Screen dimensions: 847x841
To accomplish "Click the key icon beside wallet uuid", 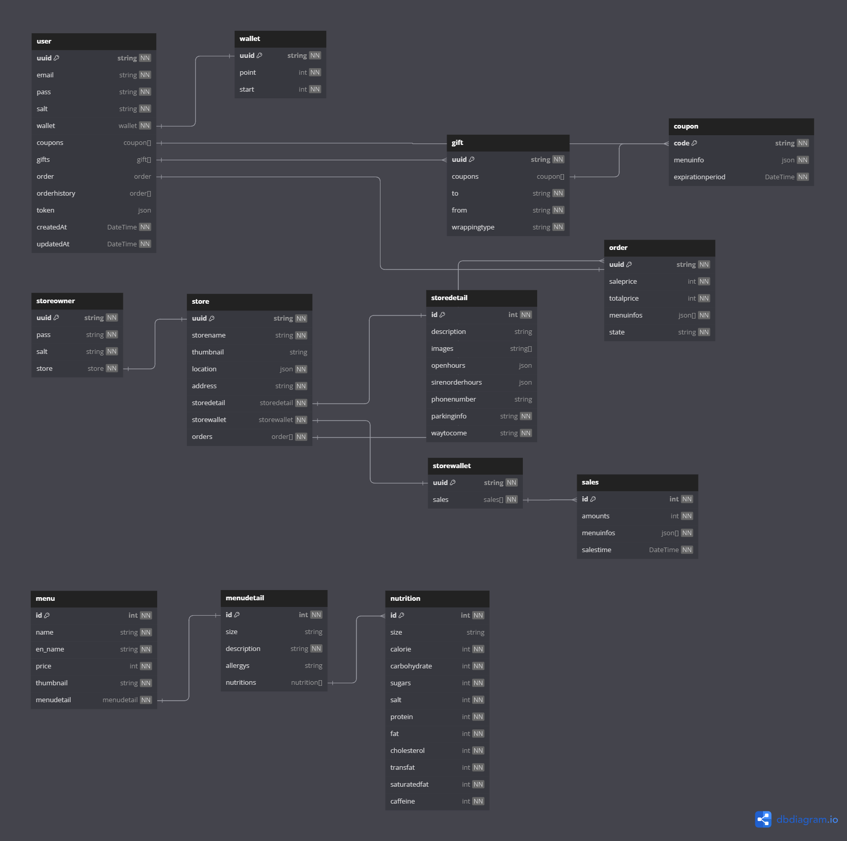I will coord(260,56).
